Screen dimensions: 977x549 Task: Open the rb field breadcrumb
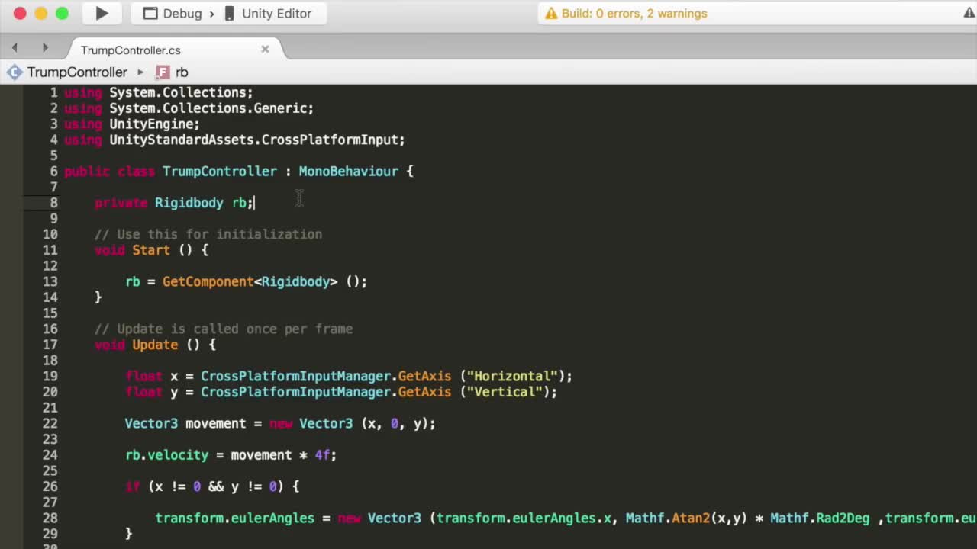(x=182, y=72)
